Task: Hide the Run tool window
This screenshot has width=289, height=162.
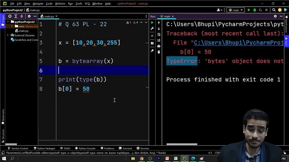Action: coord(281,16)
